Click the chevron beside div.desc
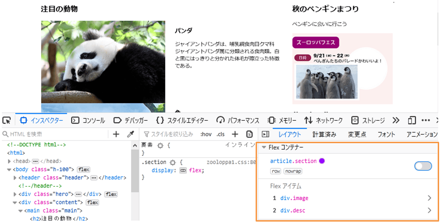Screen dimensions: 441x222 pos(429,210)
